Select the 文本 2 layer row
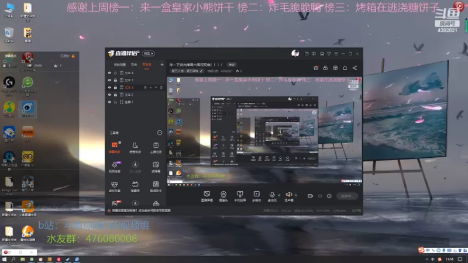This screenshot has height=263, width=468. coord(136,95)
